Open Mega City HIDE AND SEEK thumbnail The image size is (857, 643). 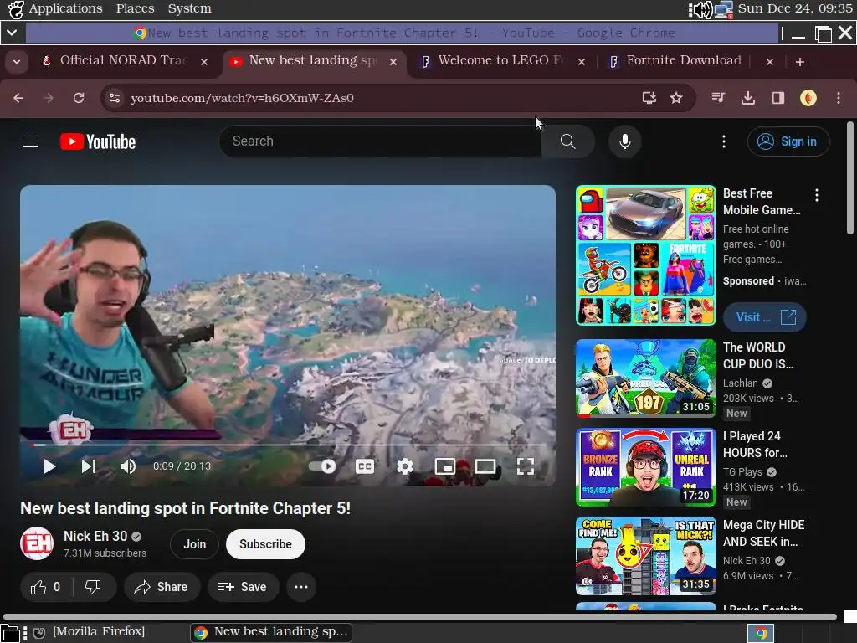[645, 556]
